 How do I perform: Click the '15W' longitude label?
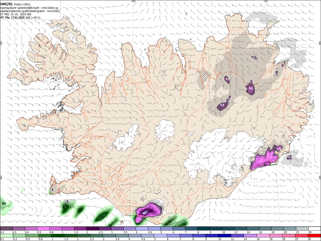point(266,1)
